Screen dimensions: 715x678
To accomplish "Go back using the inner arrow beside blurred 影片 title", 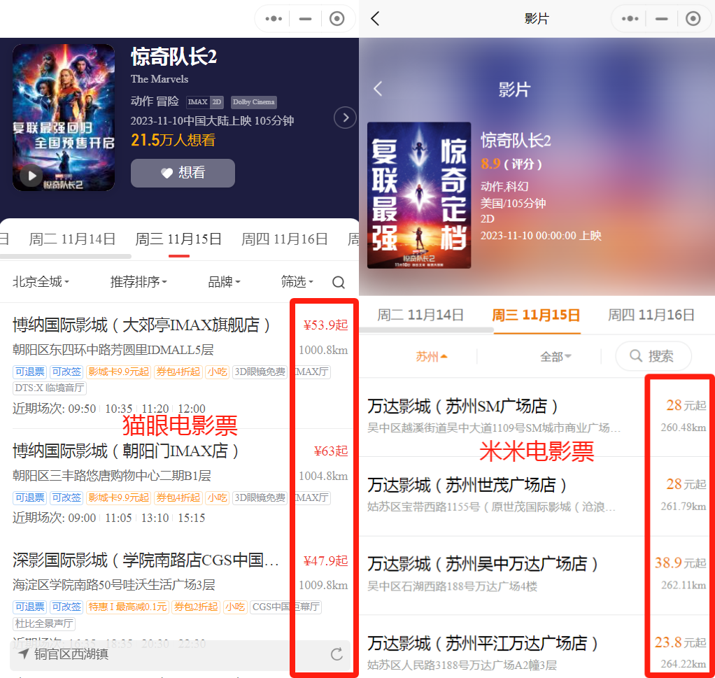I will point(378,88).
